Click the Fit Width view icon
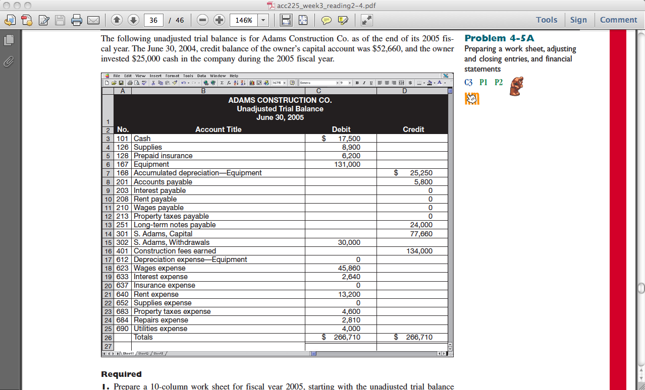The height and width of the screenshot is (390, 645). tap(287, 20)
